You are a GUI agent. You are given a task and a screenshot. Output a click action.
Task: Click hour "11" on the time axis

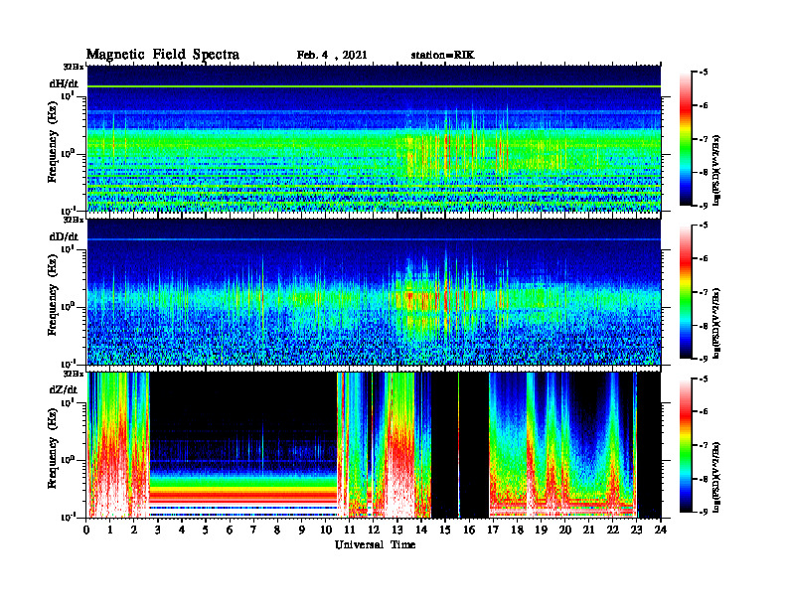[350, 530]
